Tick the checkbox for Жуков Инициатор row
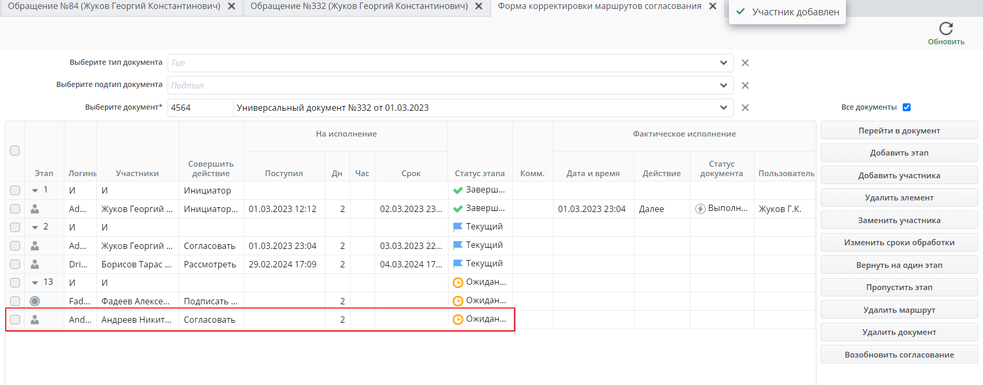 click(x=15, y=209)
